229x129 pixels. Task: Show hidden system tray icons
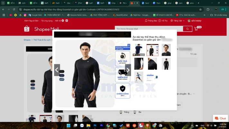point(192,125)
